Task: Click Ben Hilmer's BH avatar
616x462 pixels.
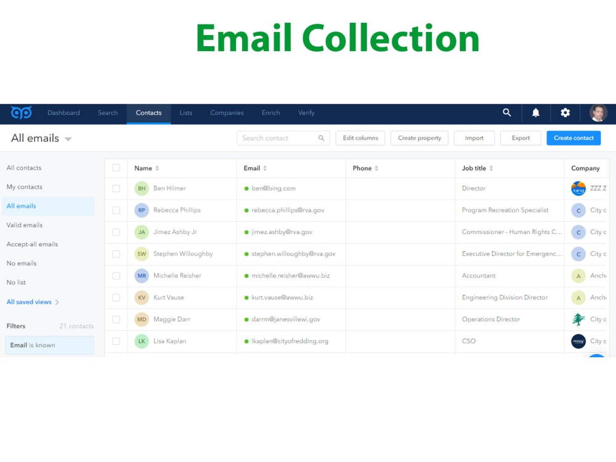Action: pos(142,188)
